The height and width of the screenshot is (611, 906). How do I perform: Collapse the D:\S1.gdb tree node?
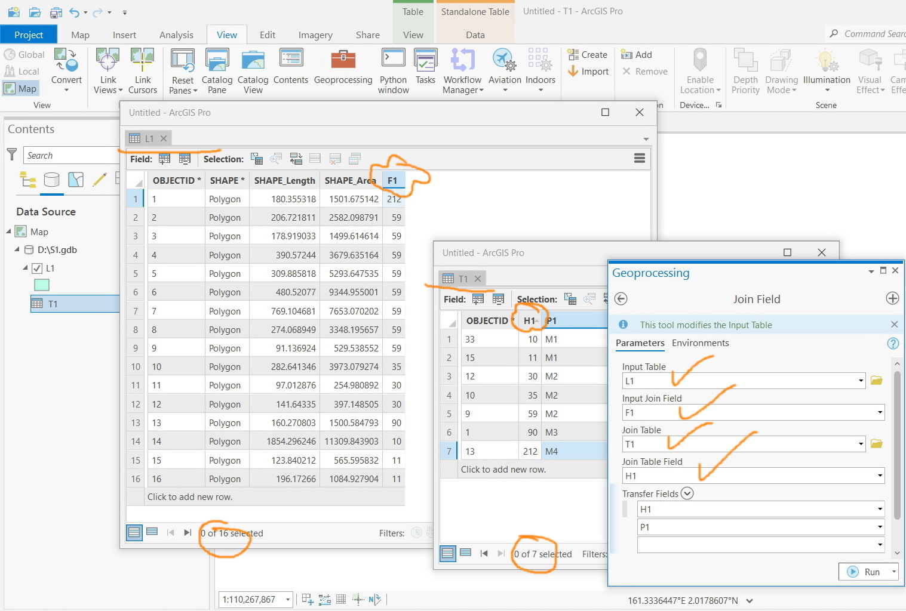[x=17, y=249]
